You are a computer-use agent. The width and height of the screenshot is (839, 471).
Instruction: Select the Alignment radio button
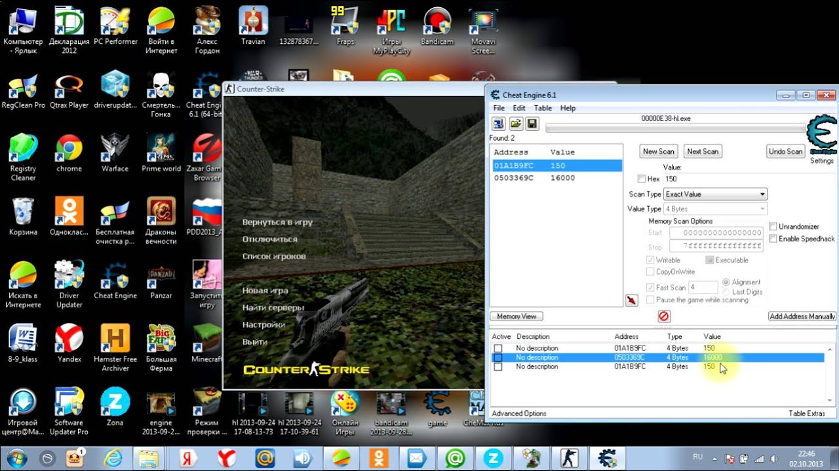click(x=726, y=282)
